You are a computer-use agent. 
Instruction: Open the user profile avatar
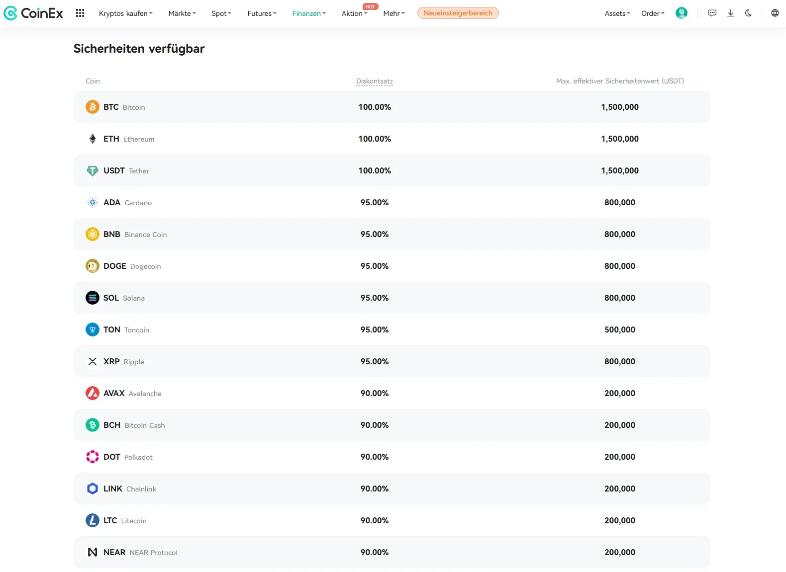(x=682, y=13)
